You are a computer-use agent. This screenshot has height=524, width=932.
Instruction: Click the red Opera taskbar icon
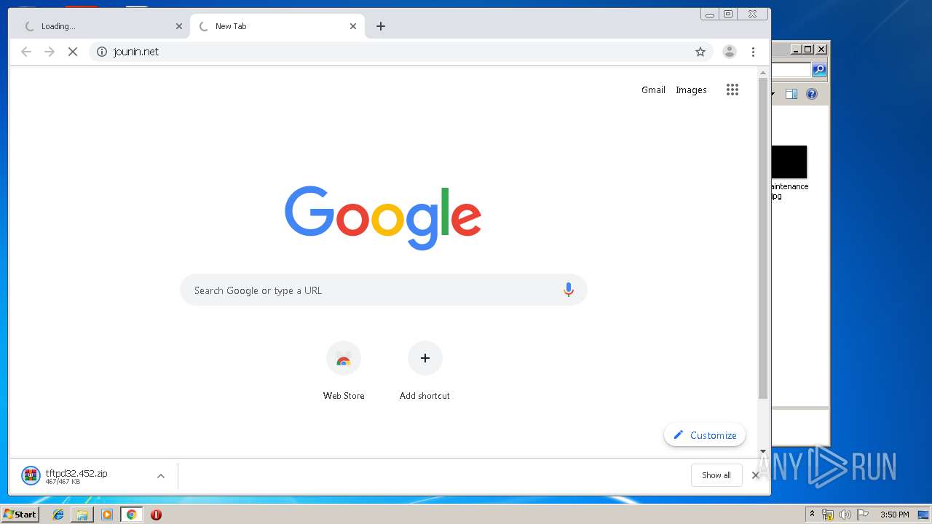156,515
